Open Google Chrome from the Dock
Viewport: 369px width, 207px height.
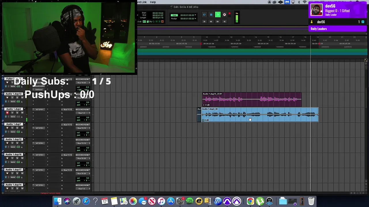pyautogui.click(x=250, y=201)
